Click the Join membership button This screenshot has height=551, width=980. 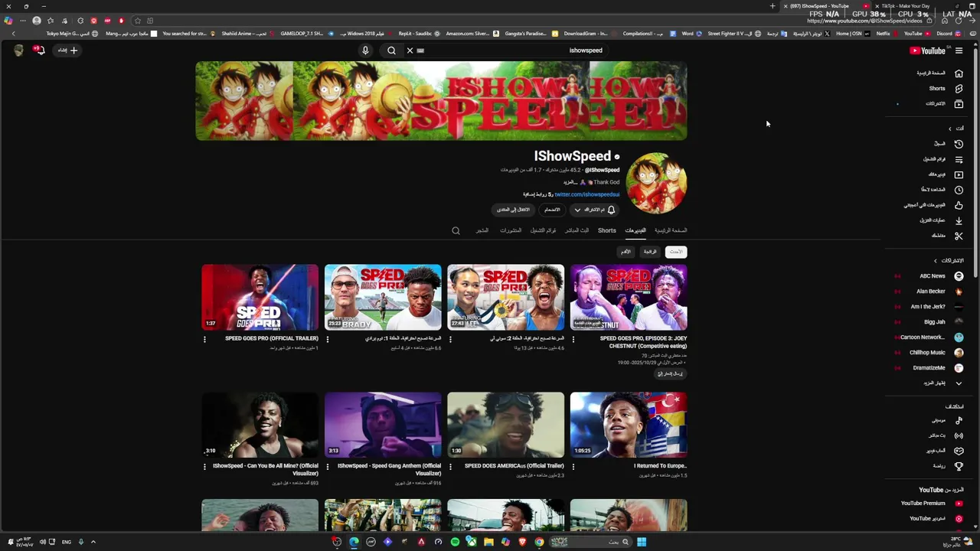(x=552, y=210)
